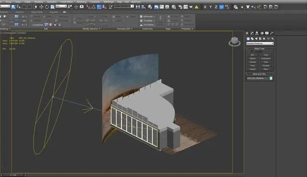Open the Rendered Frame Window icon

[x=186, y=7]
